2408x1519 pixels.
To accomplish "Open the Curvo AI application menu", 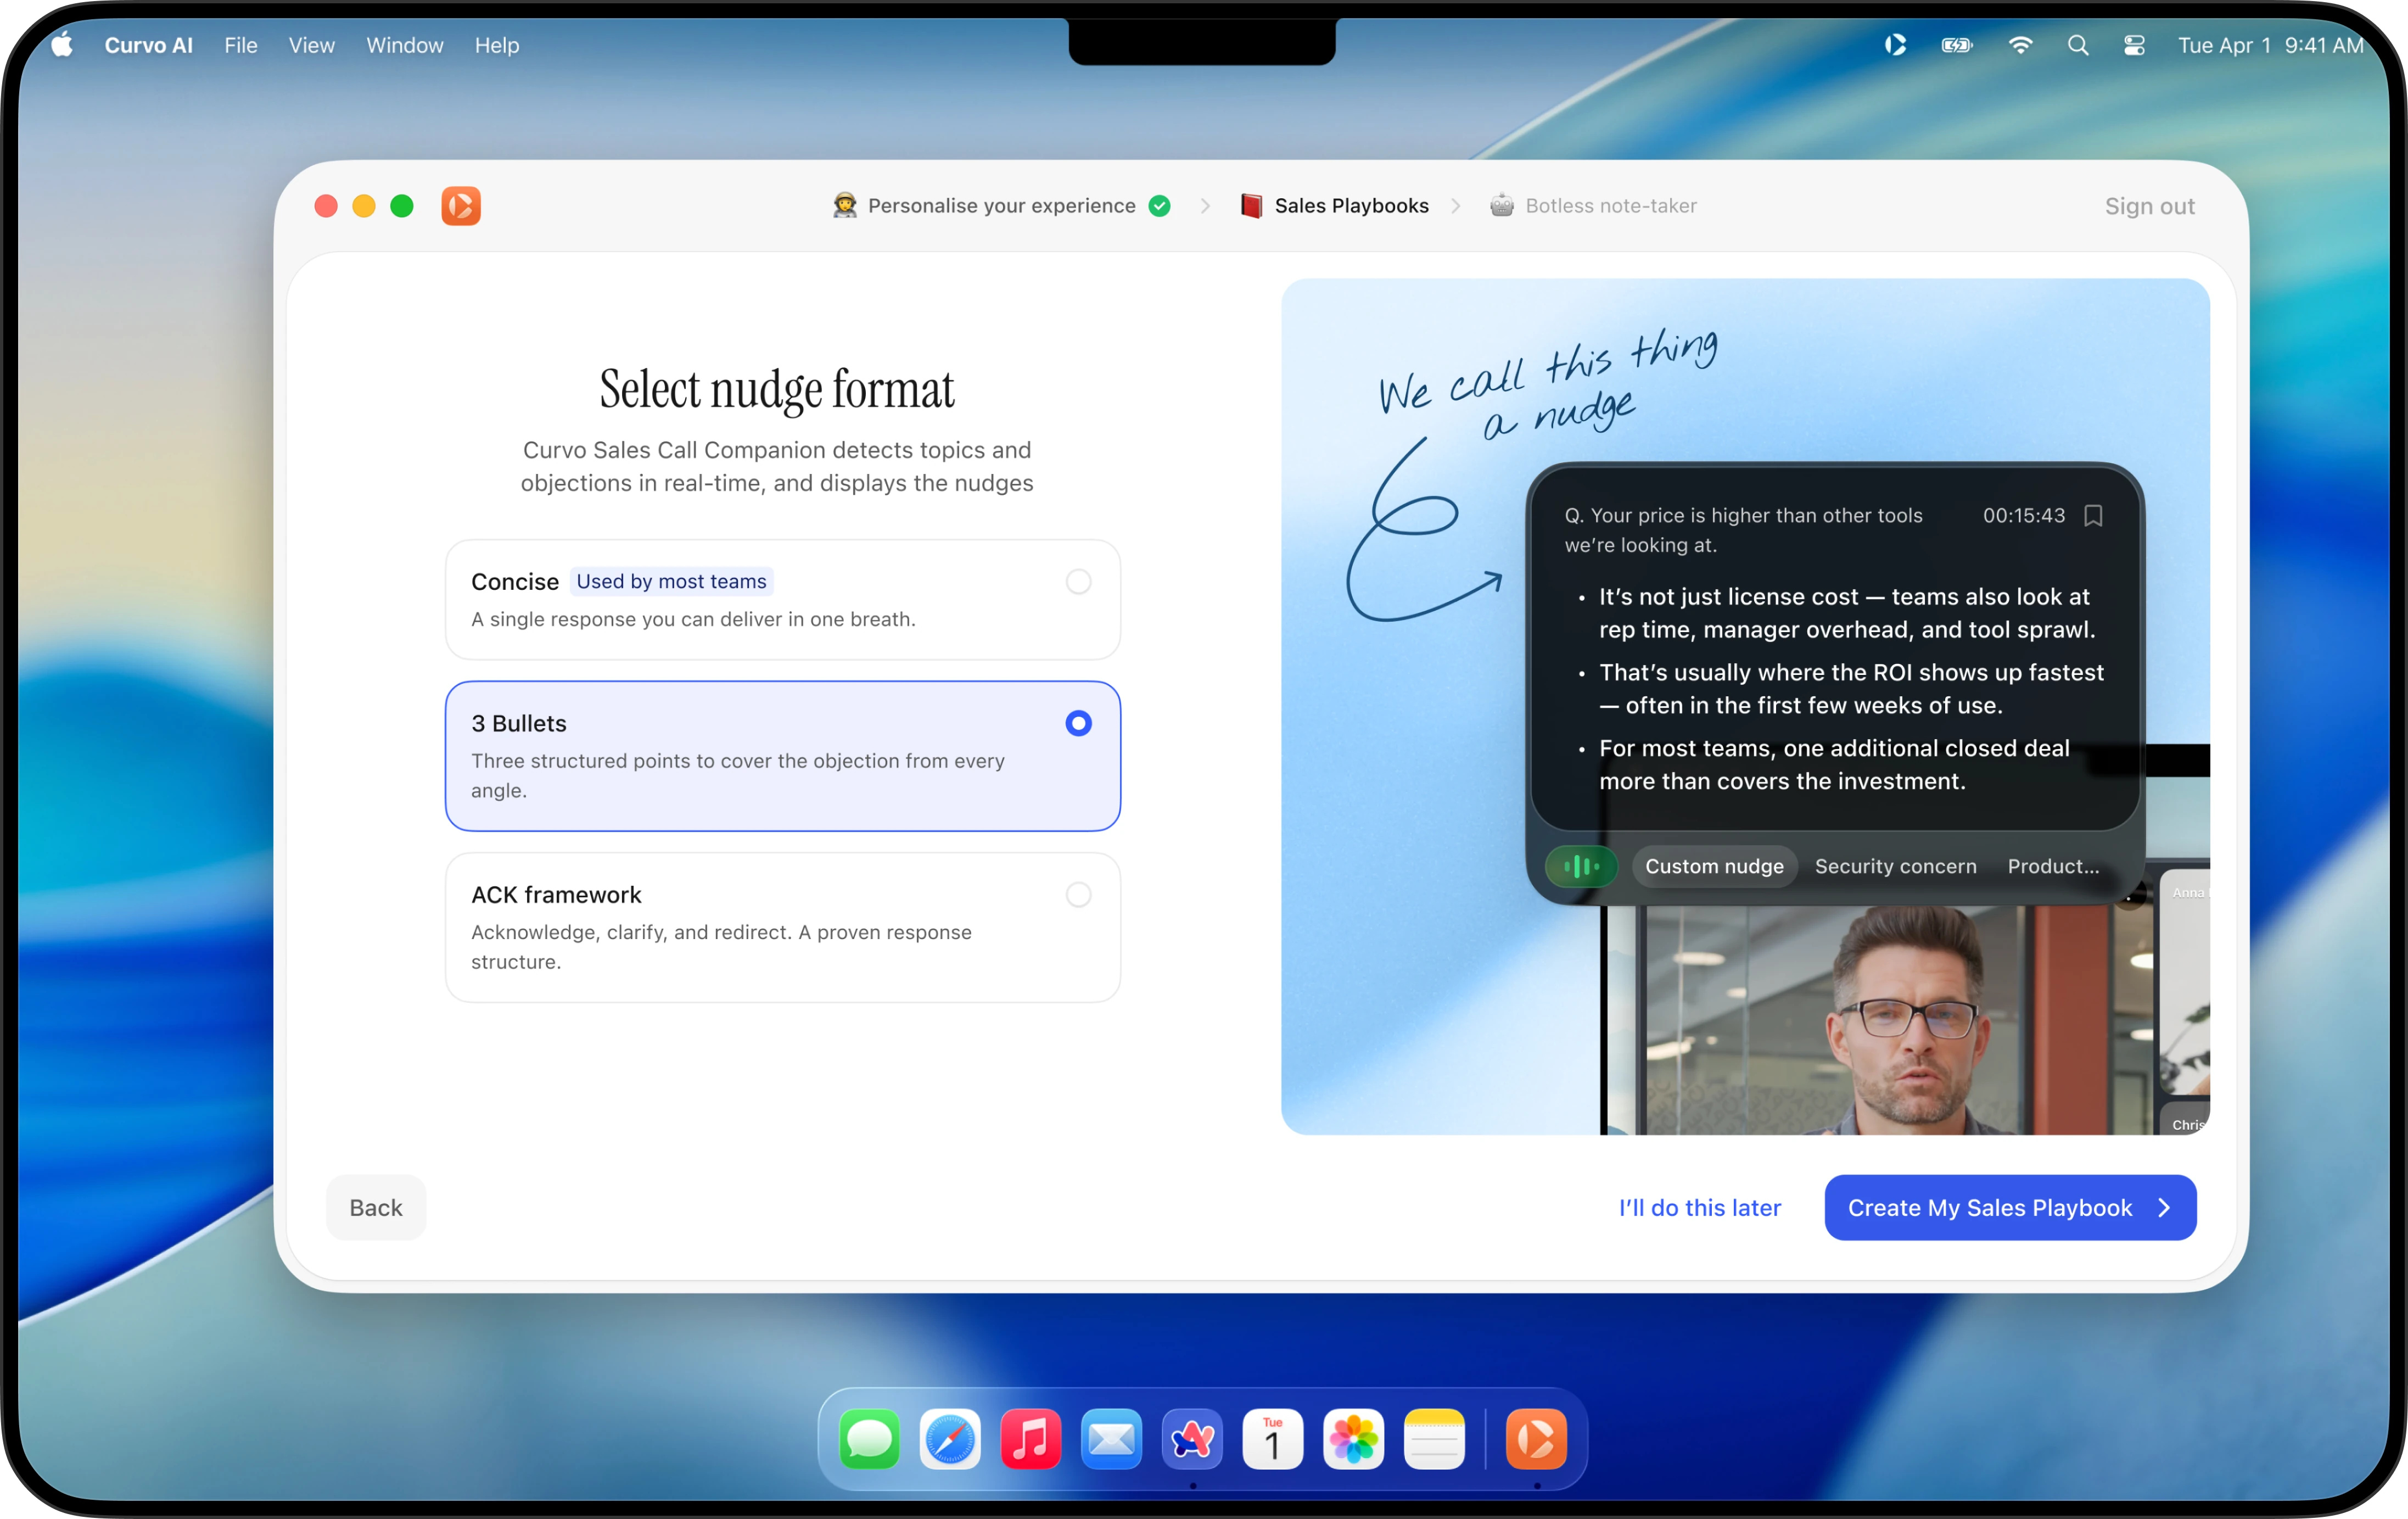I will [x=149, y=45].
